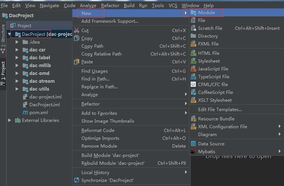Click the Mybatis bird icon
284x186 pixels.
pyautogui.click(x=193, y=151)
